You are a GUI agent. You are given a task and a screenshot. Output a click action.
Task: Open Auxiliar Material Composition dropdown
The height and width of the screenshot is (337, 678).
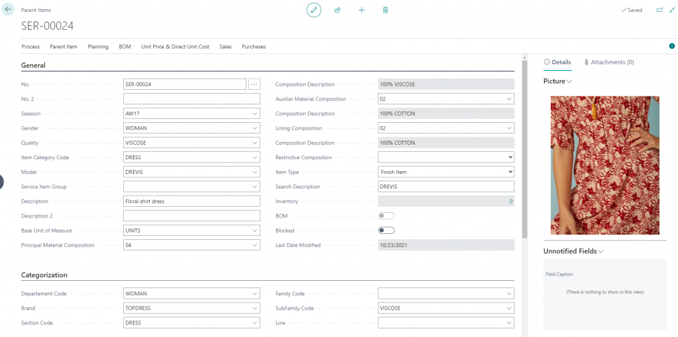pos(508,99)
